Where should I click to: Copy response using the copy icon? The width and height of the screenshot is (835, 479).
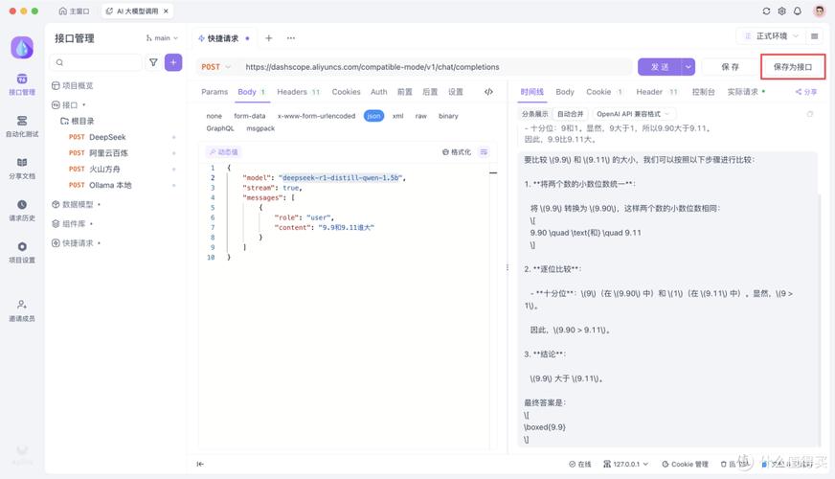click(809, 114)
